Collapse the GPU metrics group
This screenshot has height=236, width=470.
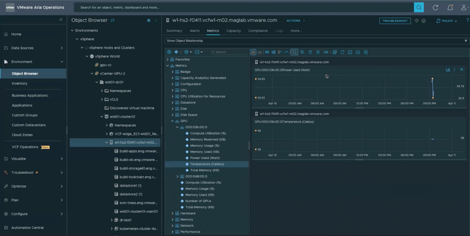(x=172, y=121)
